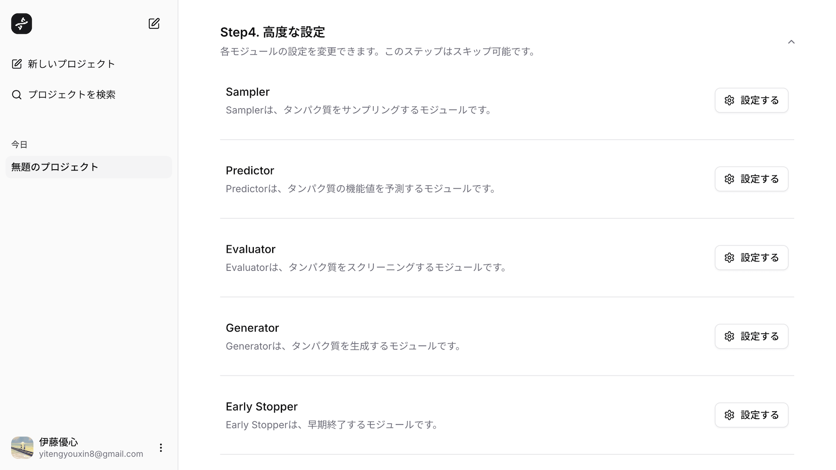Open プロジェクトを検索 search
The height and width of the screenshot is (470, 836).
coord(72,94)
